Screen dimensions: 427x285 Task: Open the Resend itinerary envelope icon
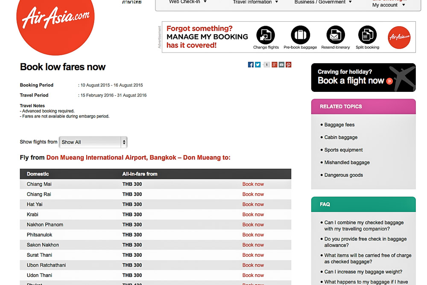pyautogui.click(x=335, y=35)
